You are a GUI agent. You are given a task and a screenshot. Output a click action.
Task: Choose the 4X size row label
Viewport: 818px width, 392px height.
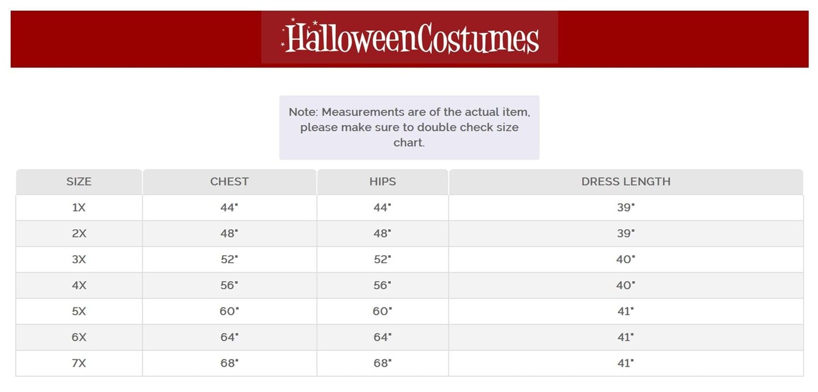click(x=79, y=285)
